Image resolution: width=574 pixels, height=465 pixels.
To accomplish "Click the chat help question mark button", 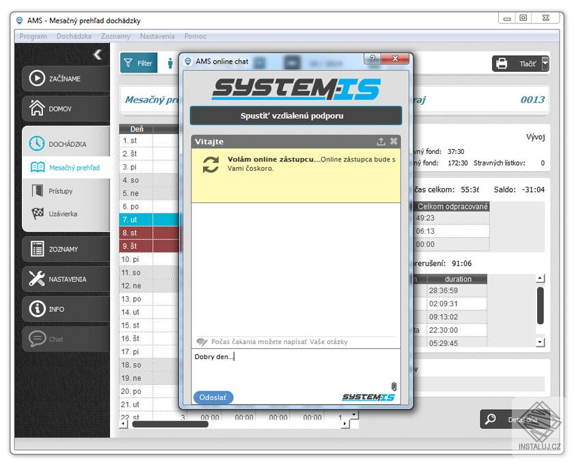I will (x=372, y=59).
